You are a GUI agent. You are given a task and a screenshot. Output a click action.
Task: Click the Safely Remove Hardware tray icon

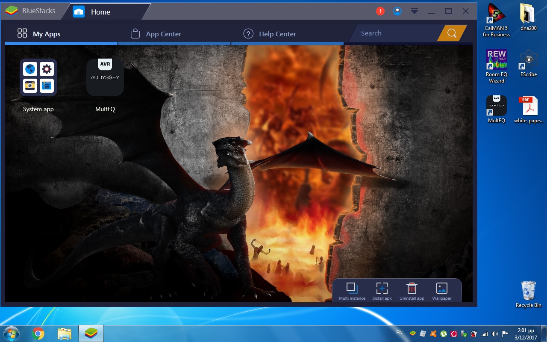464,333
